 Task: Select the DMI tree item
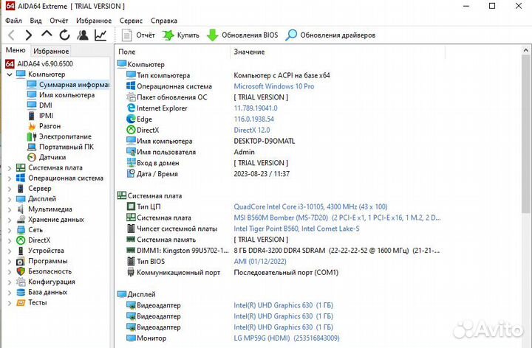pos(40,105)
